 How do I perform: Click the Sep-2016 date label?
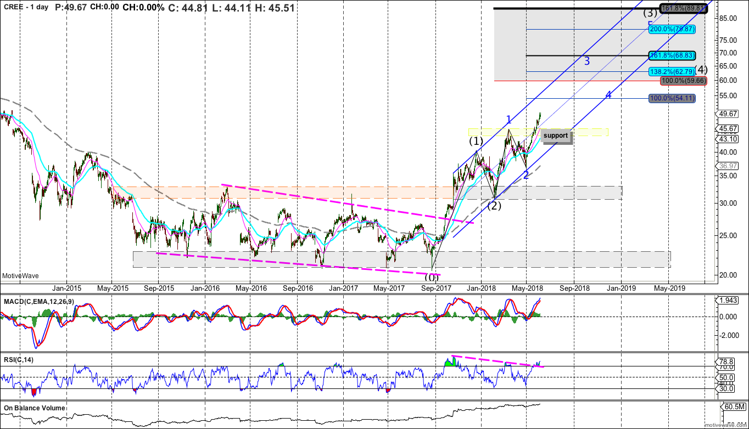tap(297, 287)
